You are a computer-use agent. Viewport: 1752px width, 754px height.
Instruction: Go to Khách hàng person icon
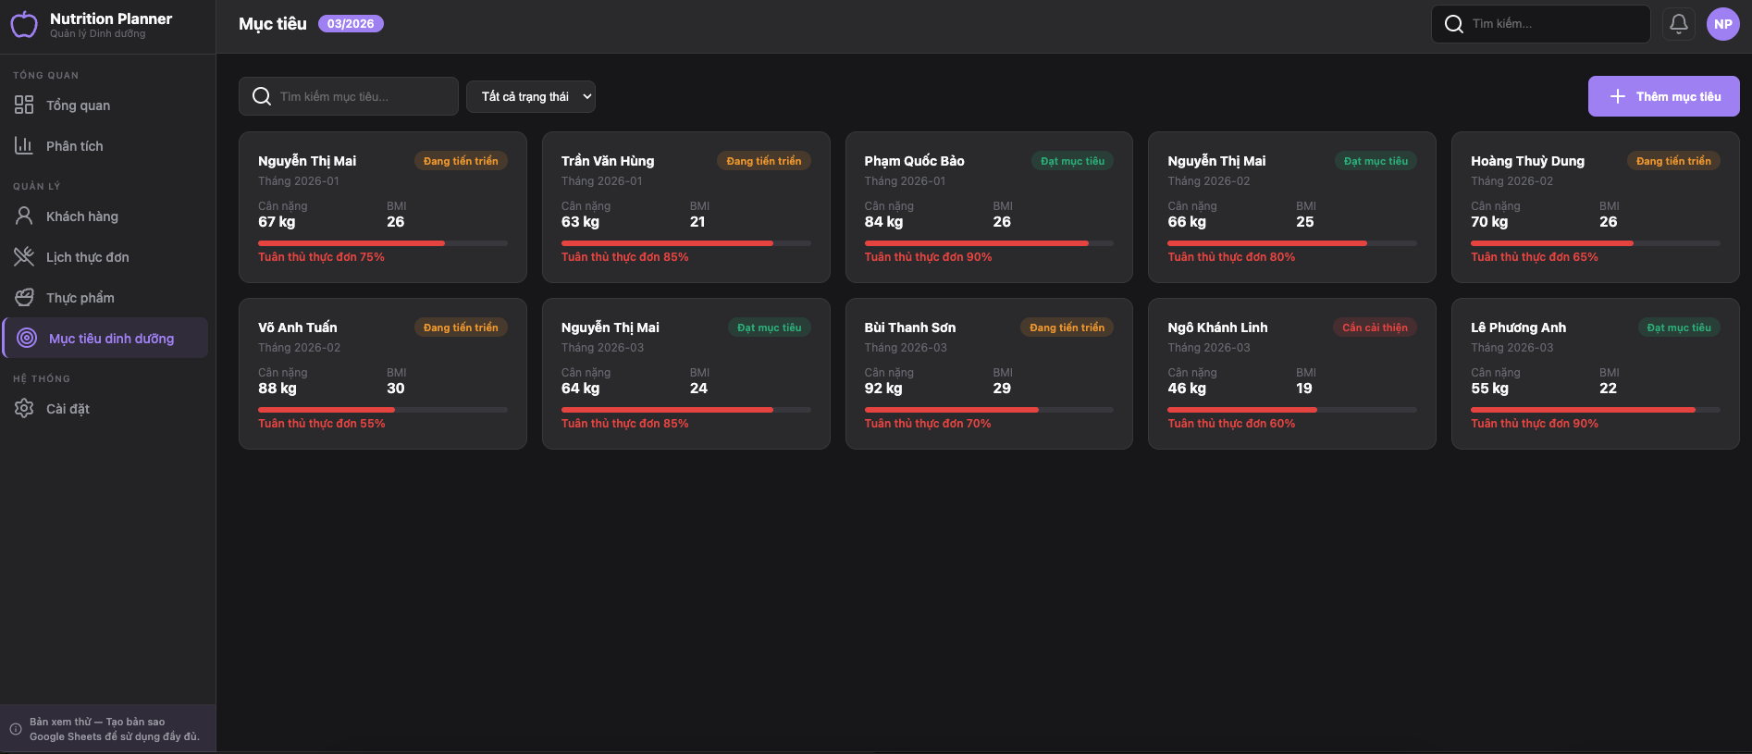point(24,216)
